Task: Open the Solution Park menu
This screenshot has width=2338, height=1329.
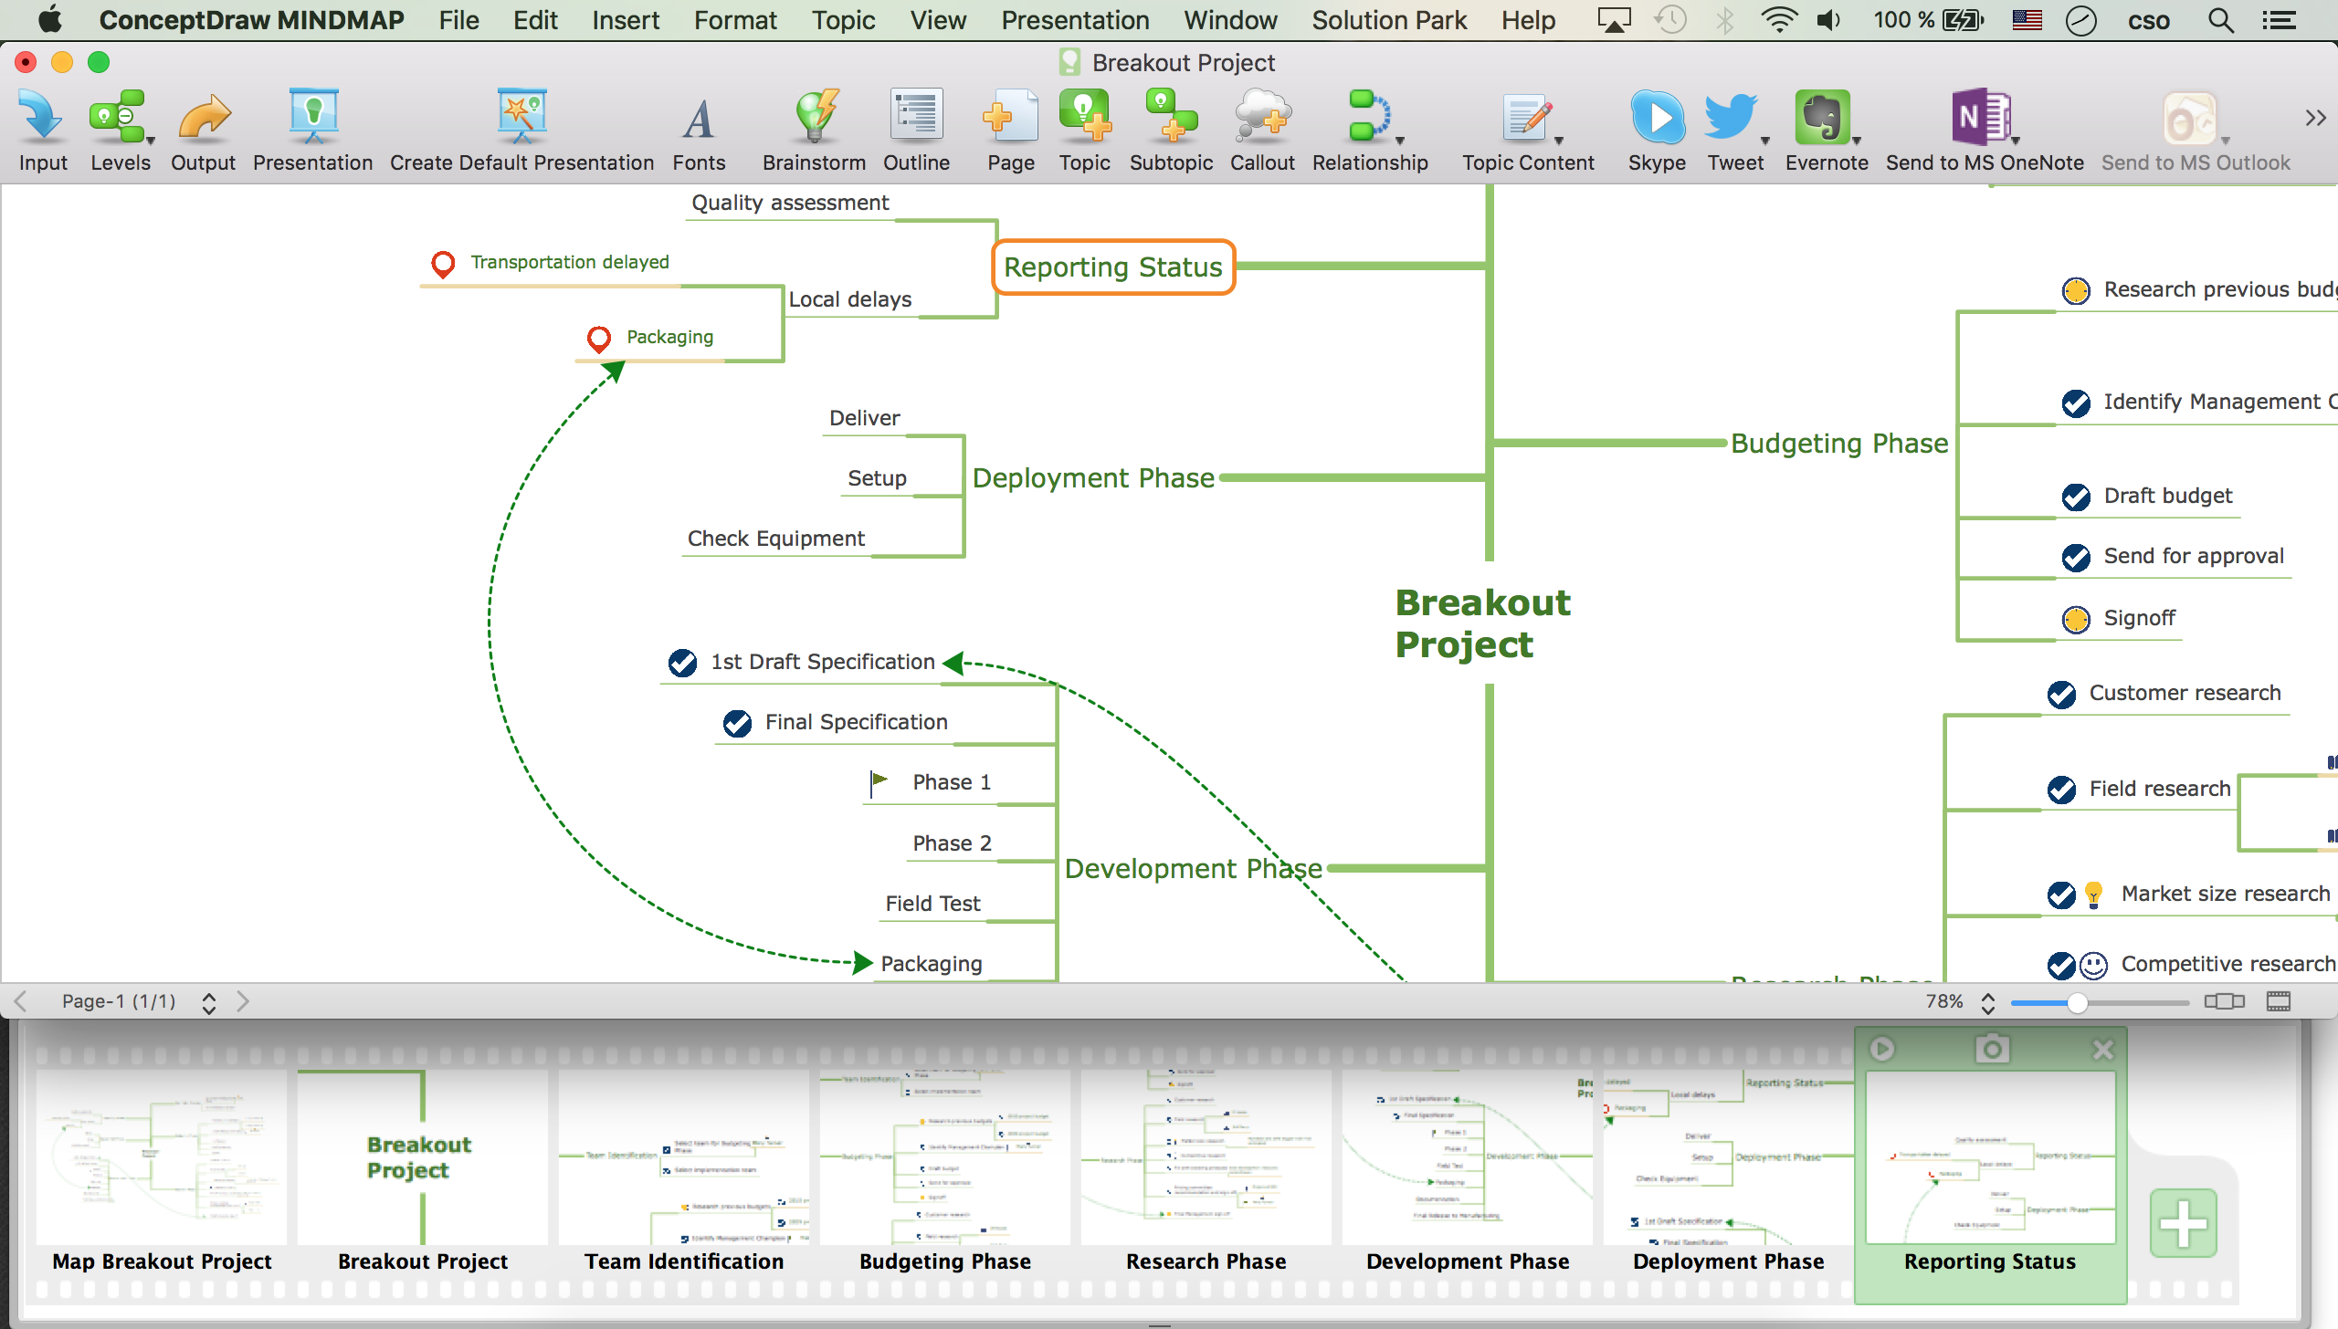Action: (1388, 20)
